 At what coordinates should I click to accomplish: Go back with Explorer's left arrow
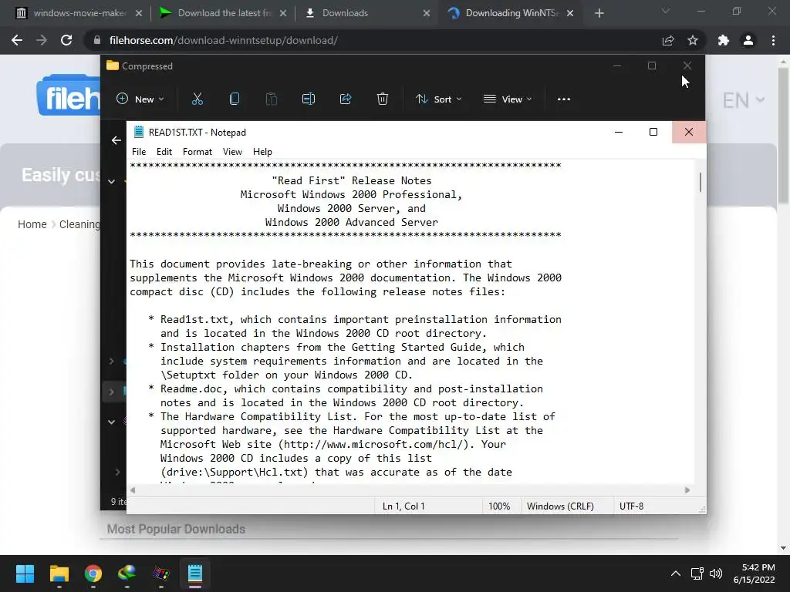pyautogui.click(x=116, y=140)
